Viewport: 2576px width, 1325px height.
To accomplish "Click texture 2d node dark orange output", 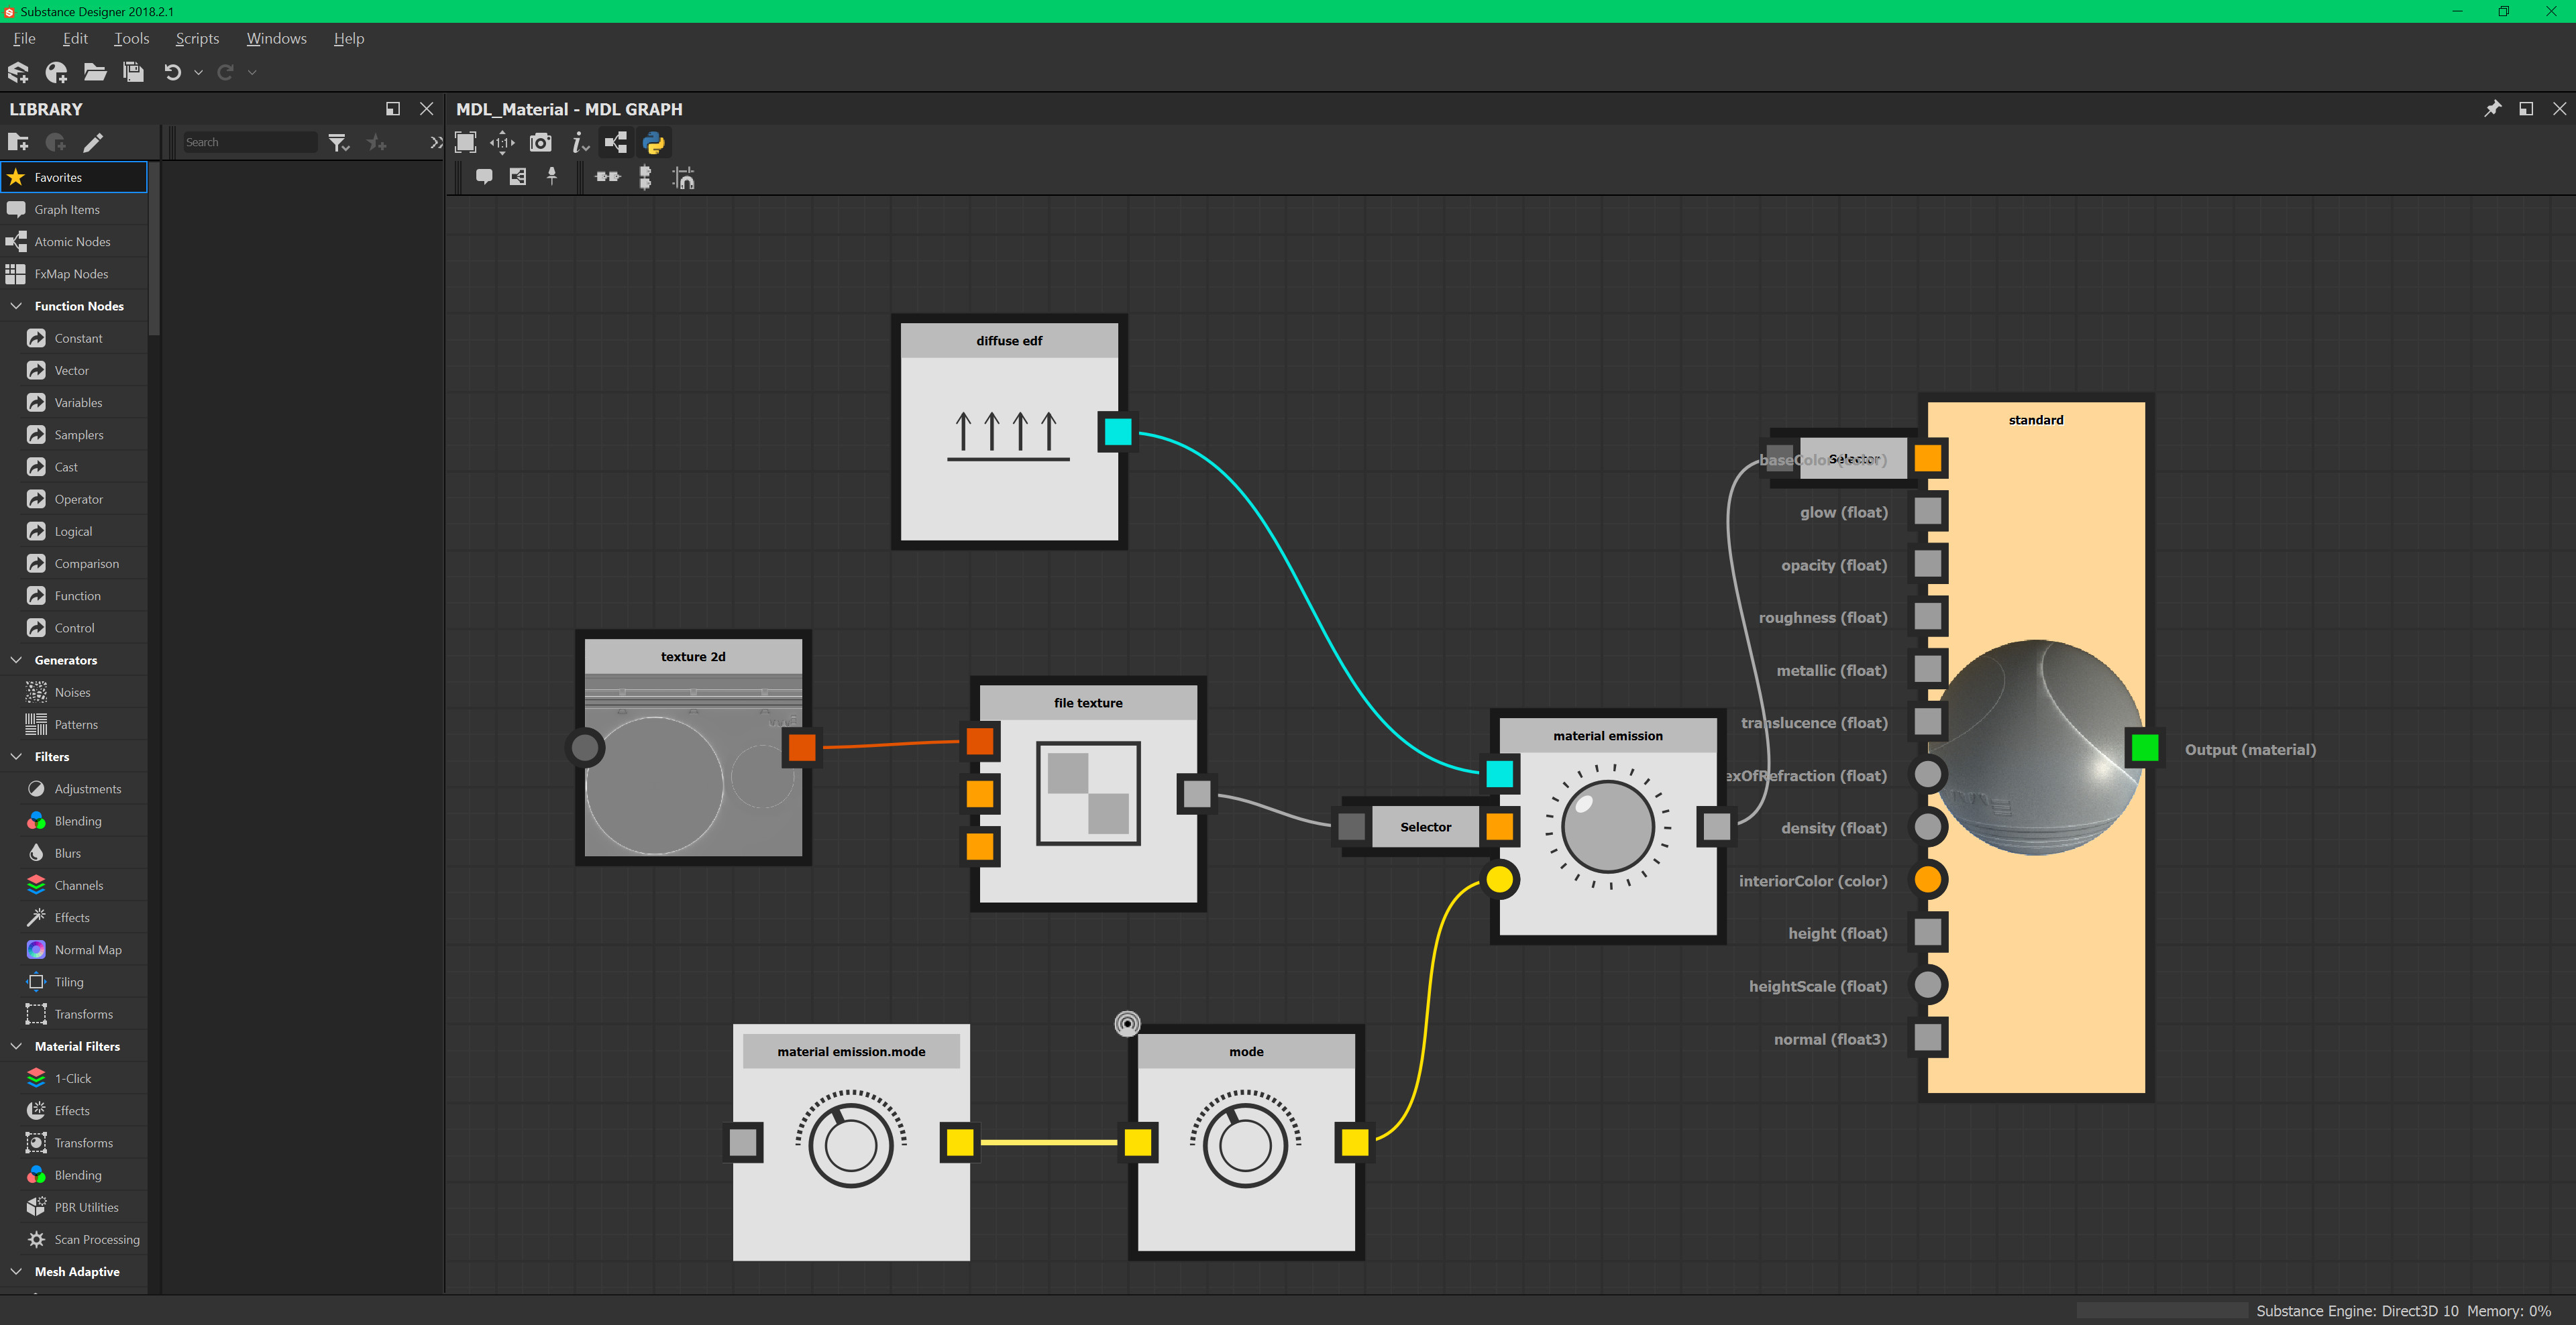I will pyautogui.click(x=802, y=746).
